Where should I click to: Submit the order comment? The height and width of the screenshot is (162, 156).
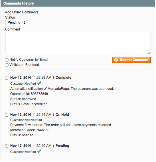[131, 60]
